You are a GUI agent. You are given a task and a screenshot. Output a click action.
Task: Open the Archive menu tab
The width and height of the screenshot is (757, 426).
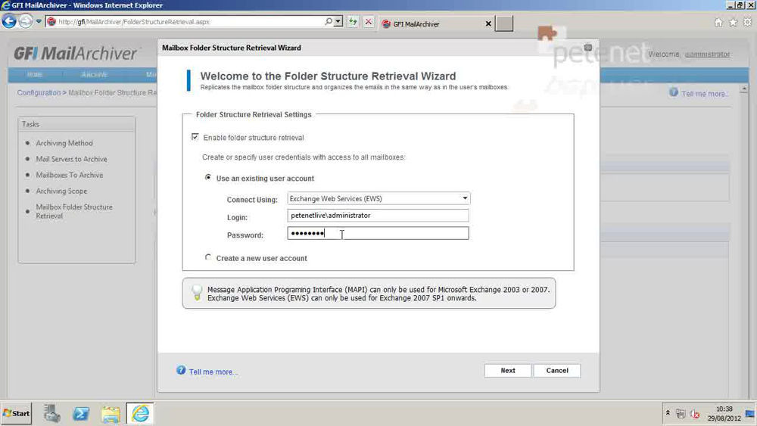click(x=94, y=75)
